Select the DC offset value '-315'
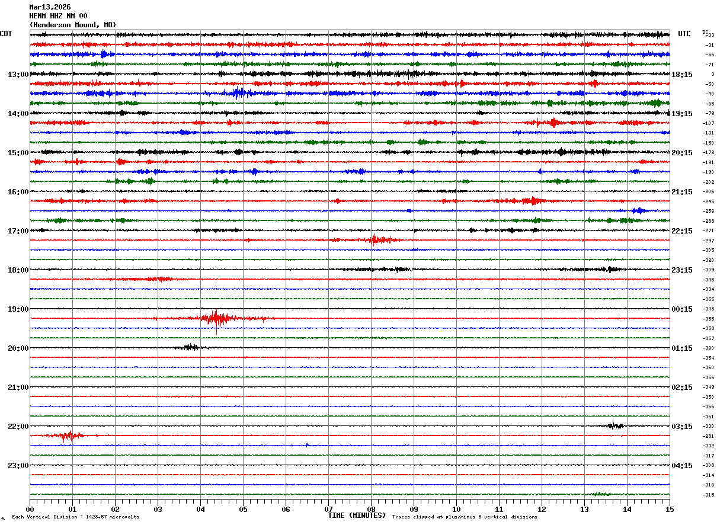This screenshot has height=525, width=717. 708,495
